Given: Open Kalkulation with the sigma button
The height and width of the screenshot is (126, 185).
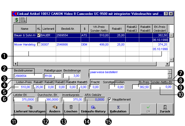Looking at the screenshot, I should tap(118, 109).
